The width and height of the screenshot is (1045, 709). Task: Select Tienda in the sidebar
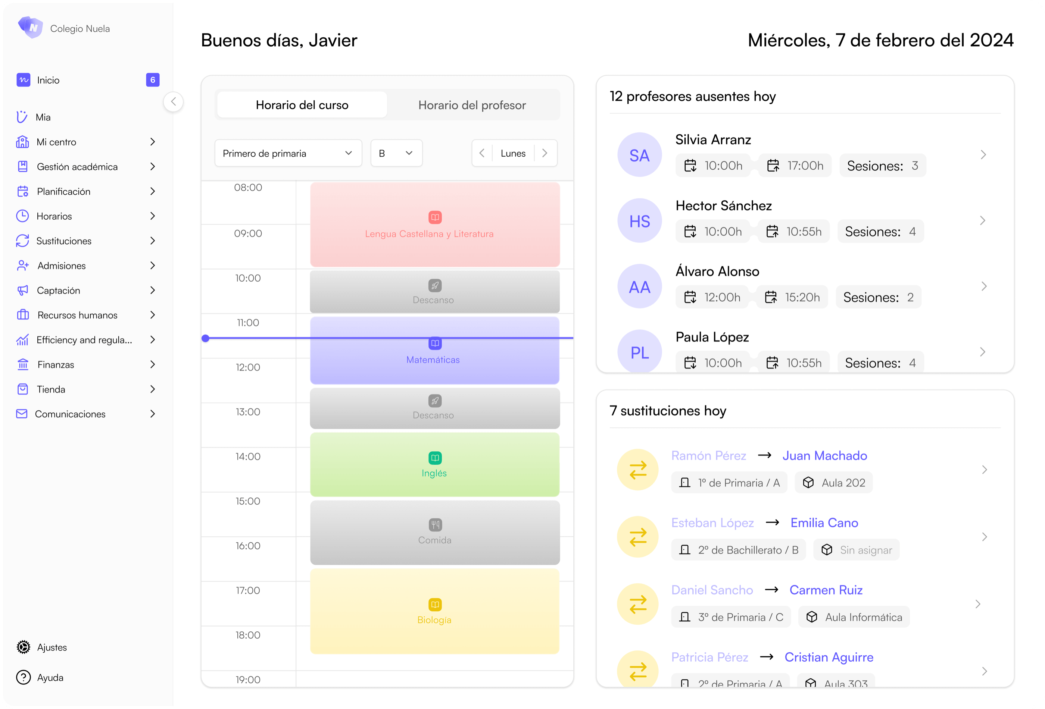pyautogui.click(x=88, y=389)
